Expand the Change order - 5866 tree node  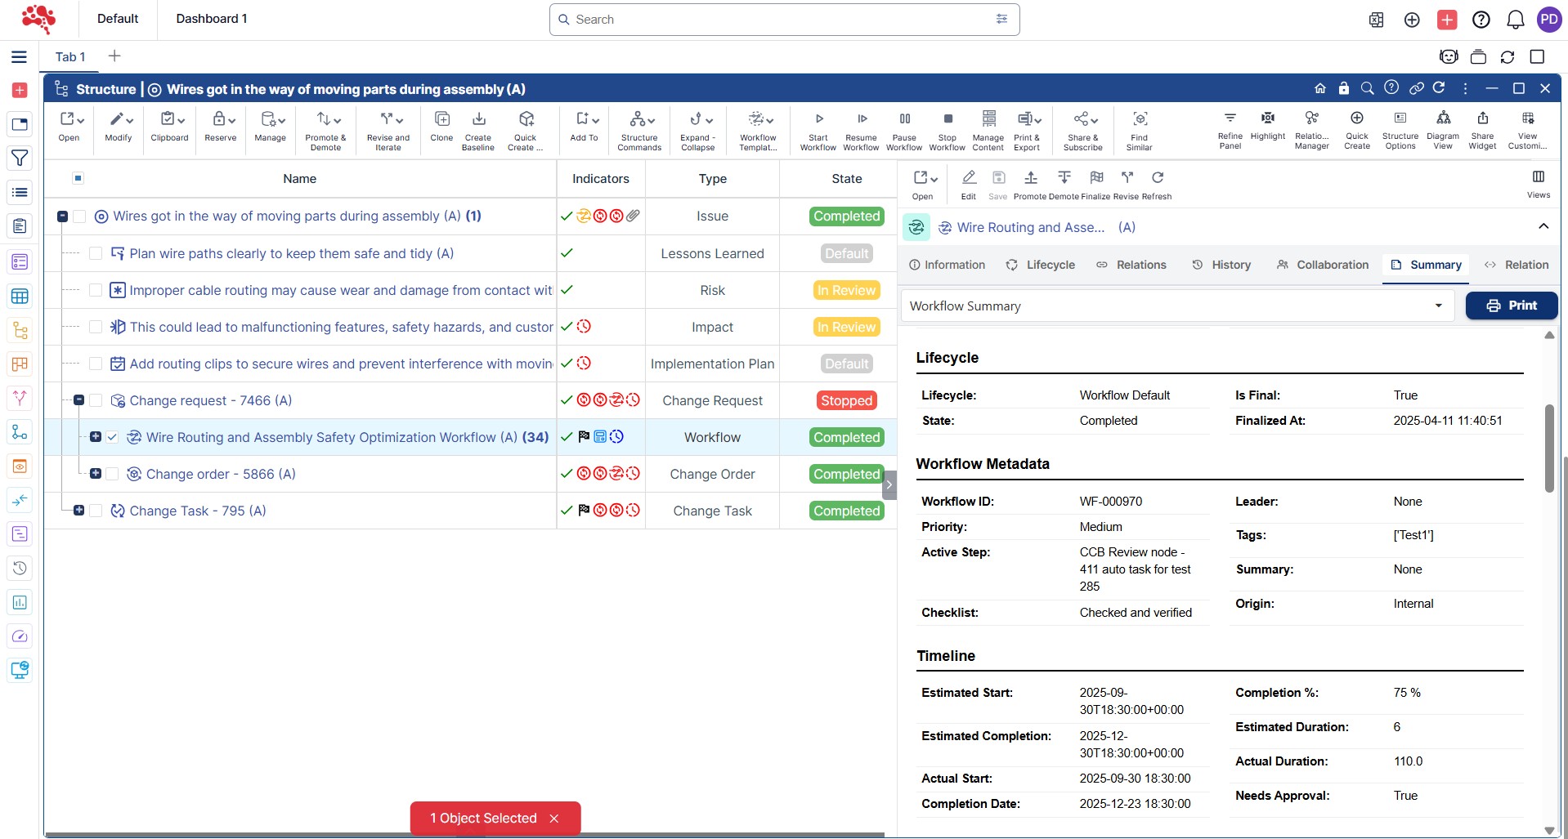click(x=96, y=474)
